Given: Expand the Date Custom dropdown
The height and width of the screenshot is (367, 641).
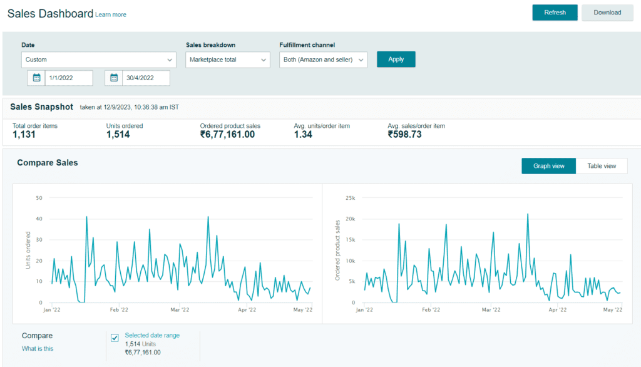Looking at the screenshot, I should click(98, 59).
